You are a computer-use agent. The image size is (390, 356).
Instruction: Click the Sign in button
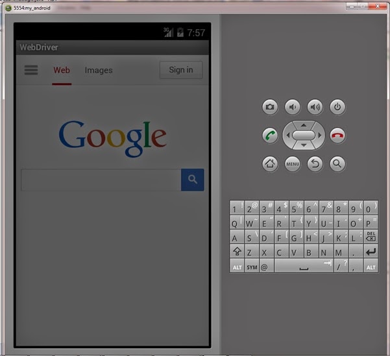(x=181, y=70)
